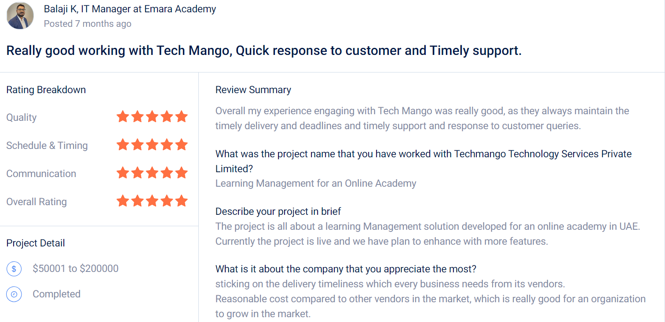Click the Review Summary heading
The image size is (665, 322).
253,90
